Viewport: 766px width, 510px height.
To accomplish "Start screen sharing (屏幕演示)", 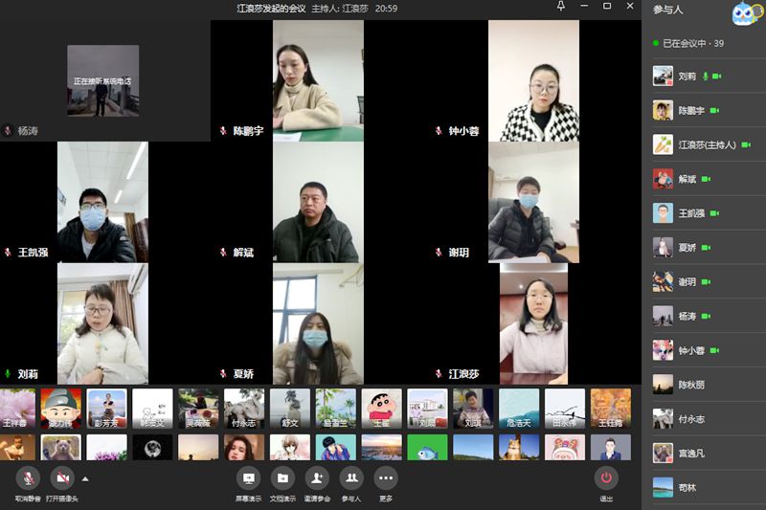I will 248,477.
